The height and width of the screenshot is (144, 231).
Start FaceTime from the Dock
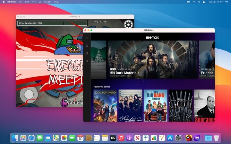pos(72,138)
